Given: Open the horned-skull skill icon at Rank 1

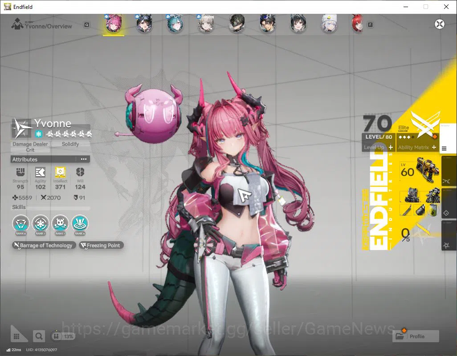Looking at the screenshot, I should [60, 224].
